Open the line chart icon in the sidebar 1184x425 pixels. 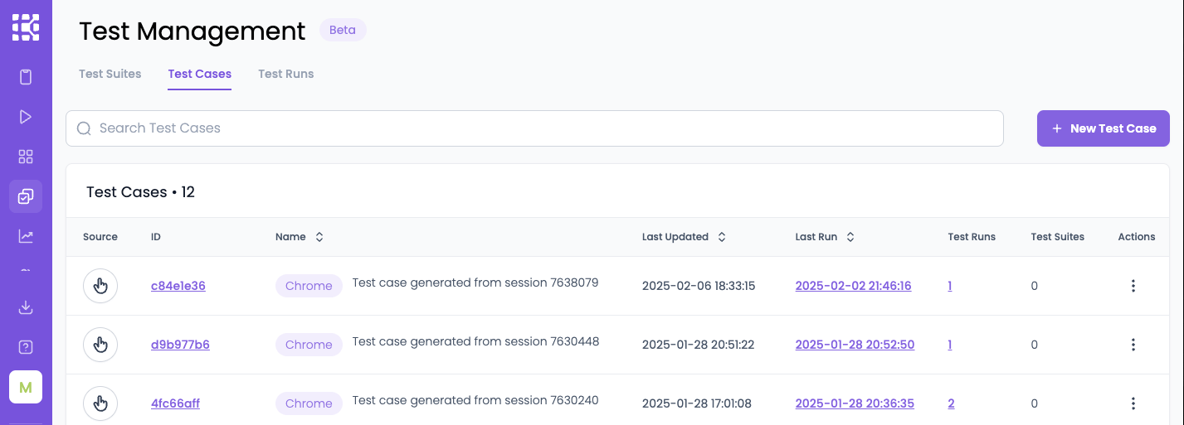26,236
